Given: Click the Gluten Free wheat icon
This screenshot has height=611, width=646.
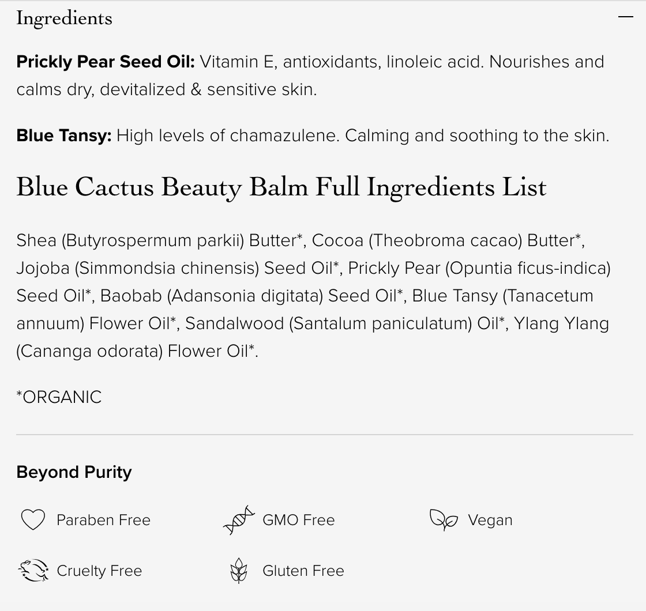Looking at the screenshot, I should 239,571.
